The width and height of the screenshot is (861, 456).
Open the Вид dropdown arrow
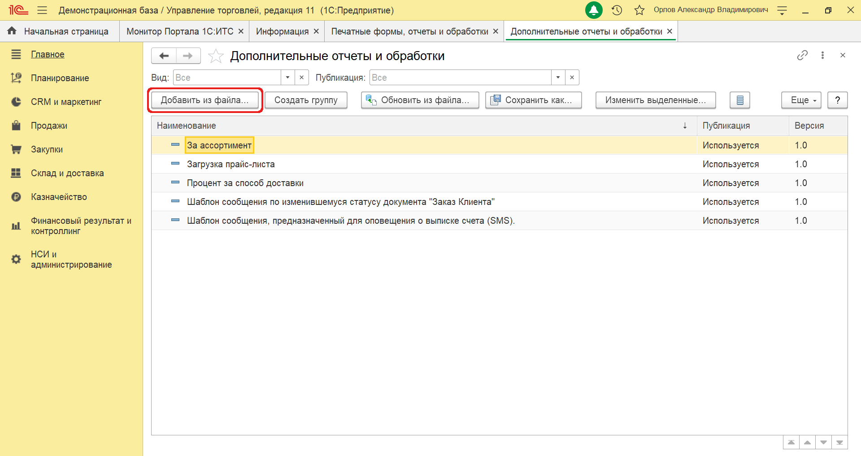287,78
